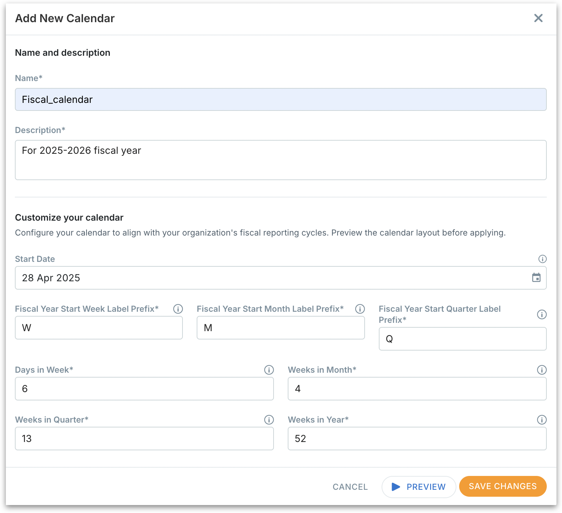Click the Start Date field
Image resolution: width=562 pixels, height=513 pixels.
pos(270,278)
